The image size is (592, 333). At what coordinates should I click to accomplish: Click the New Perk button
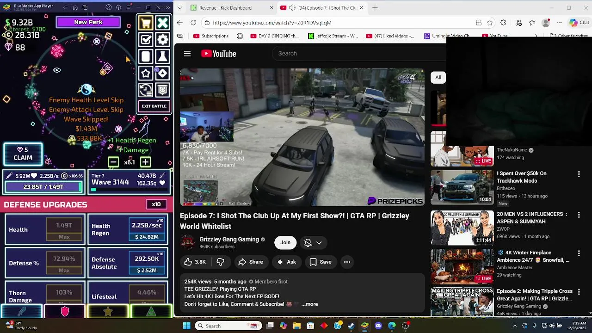(88, 22)
